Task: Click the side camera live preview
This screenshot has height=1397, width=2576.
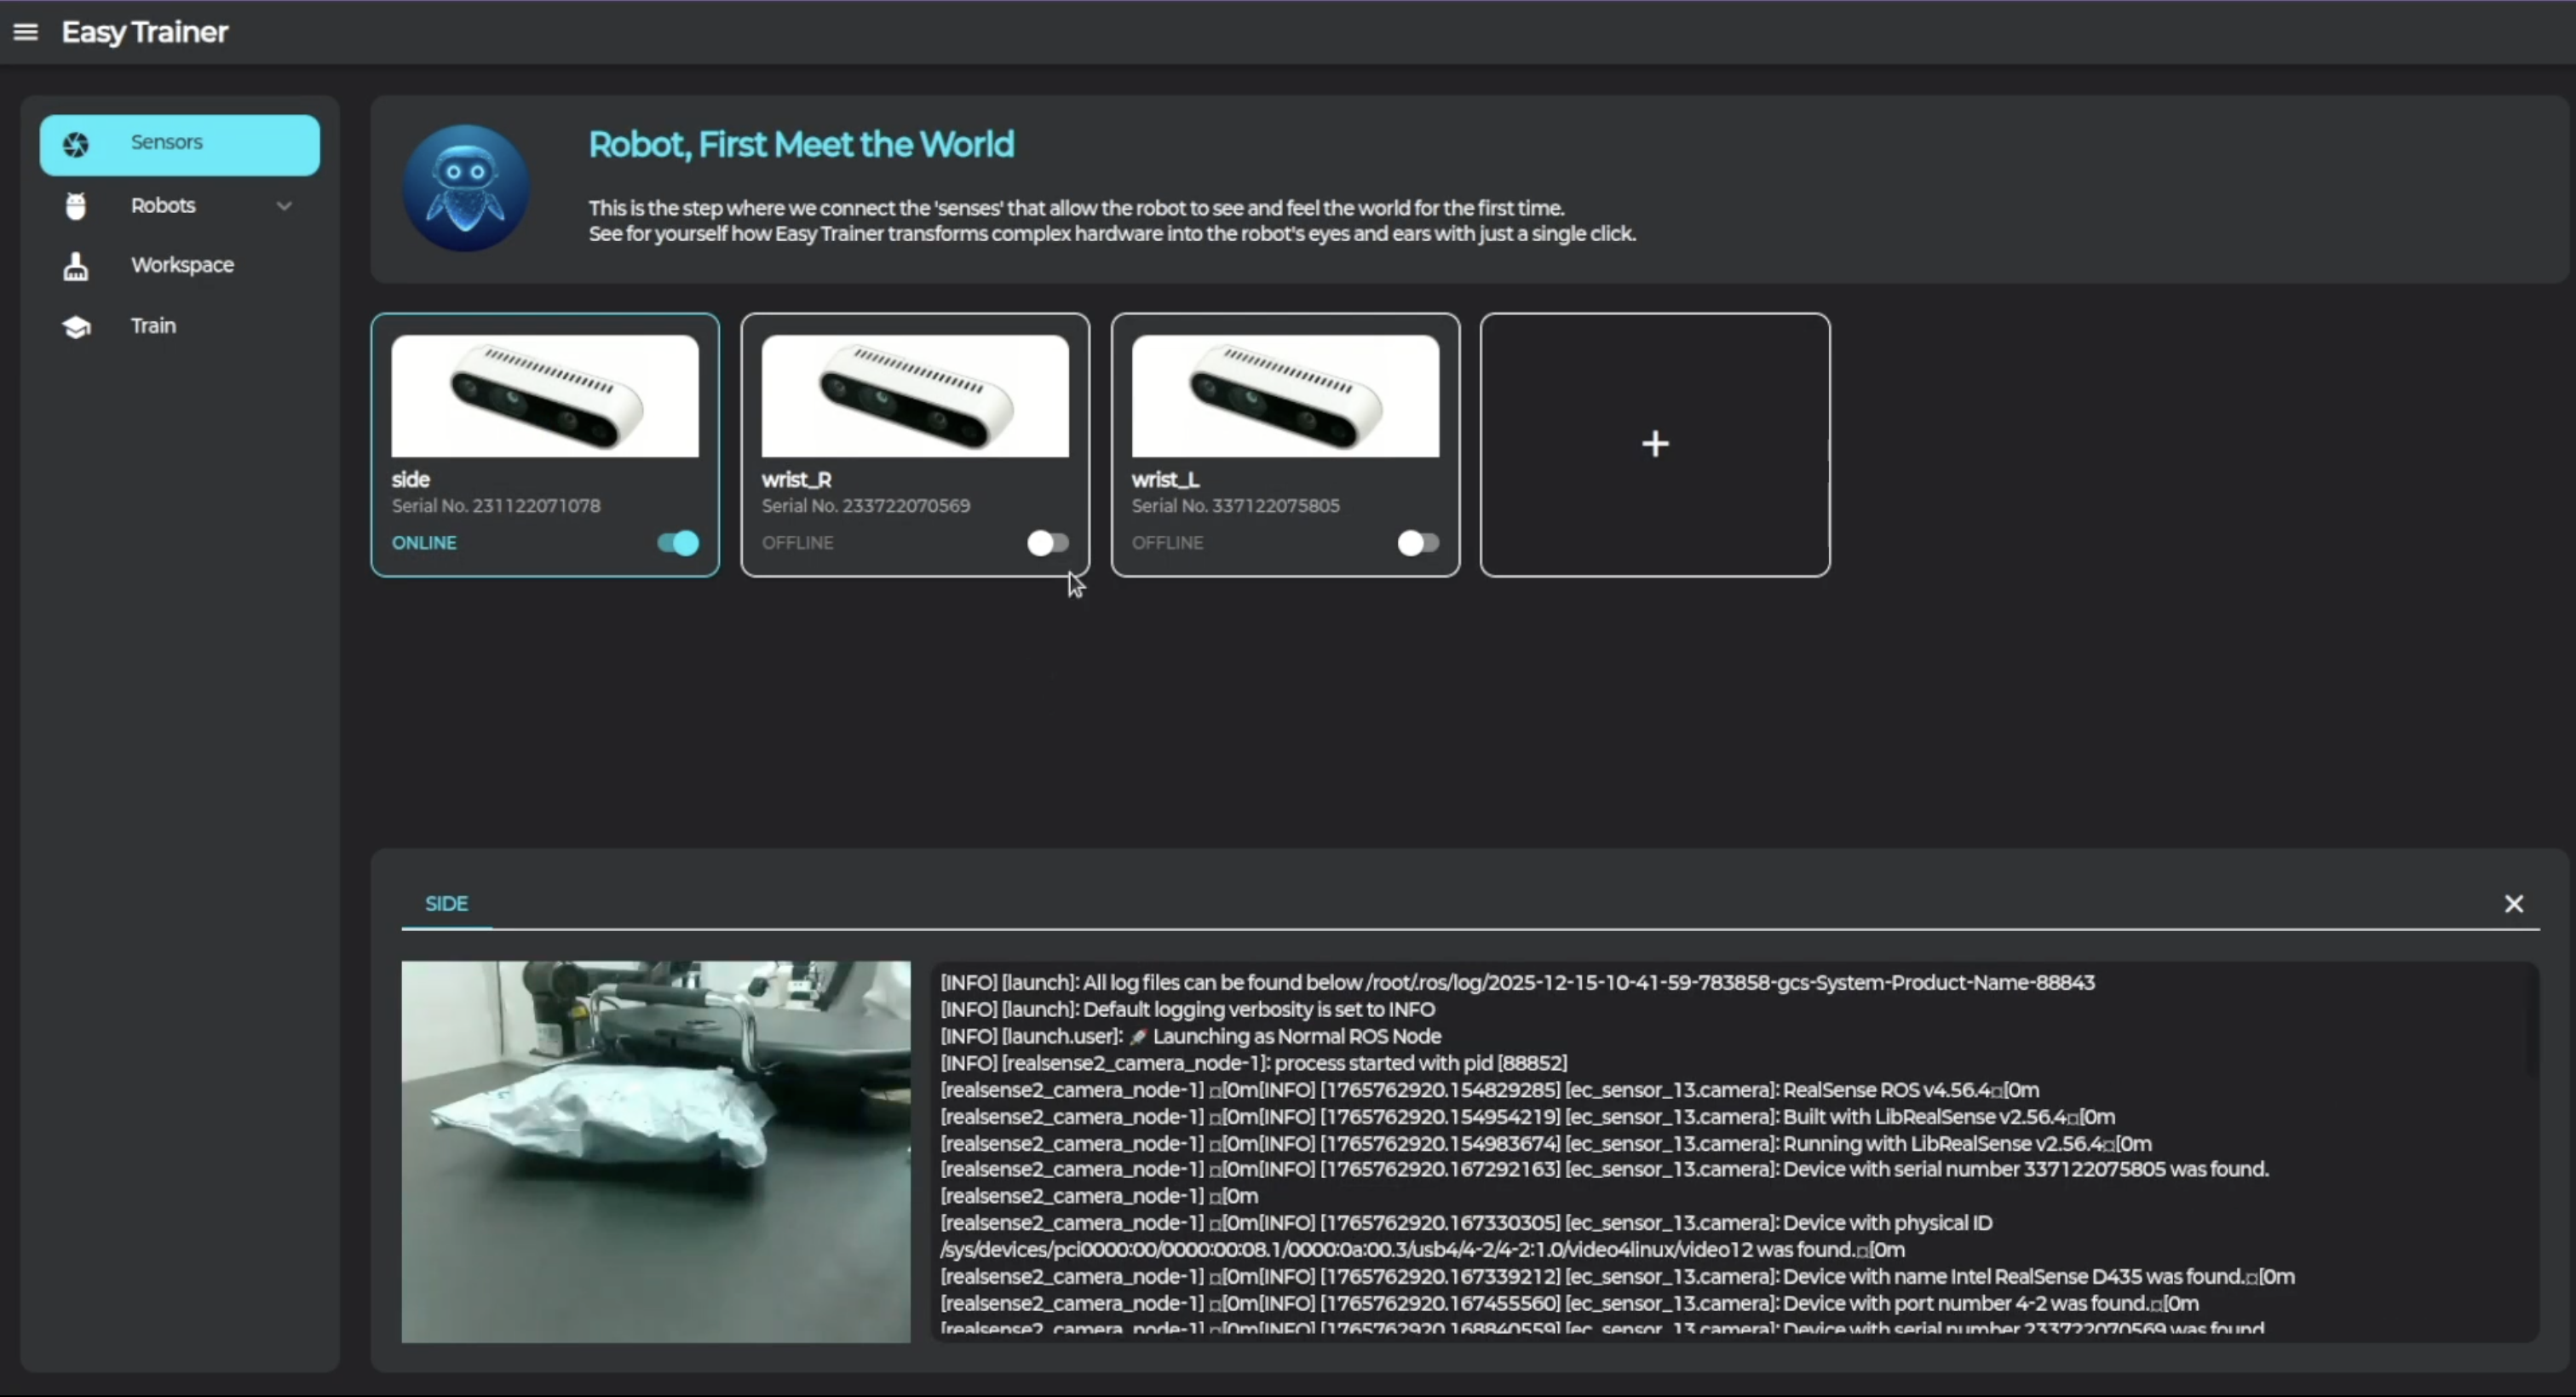Action: point(656,1151)
